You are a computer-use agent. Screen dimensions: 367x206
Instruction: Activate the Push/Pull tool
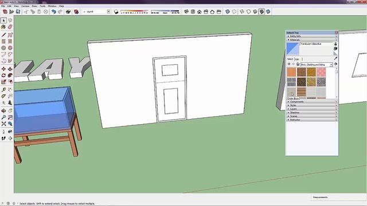click(x=10, y=69)
